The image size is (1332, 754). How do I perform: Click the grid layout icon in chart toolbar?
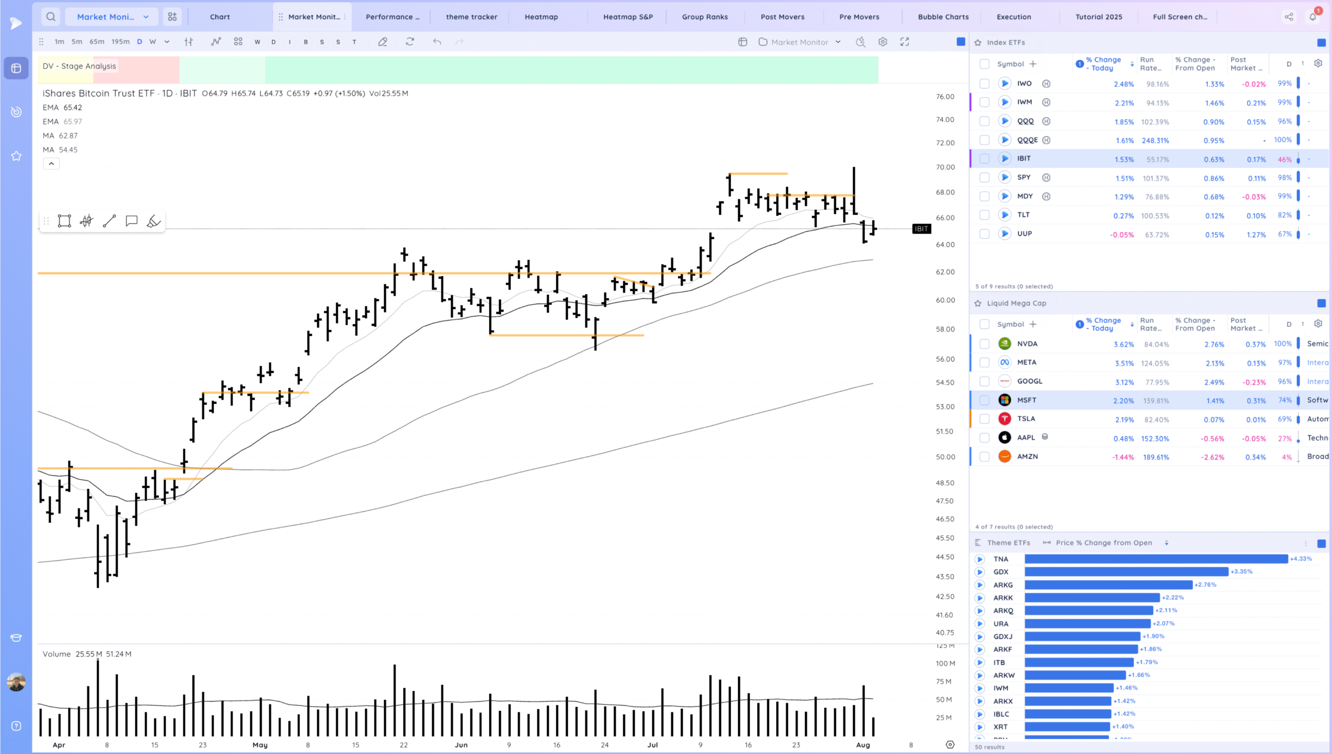pyautogui.click(x=238, y=42)
